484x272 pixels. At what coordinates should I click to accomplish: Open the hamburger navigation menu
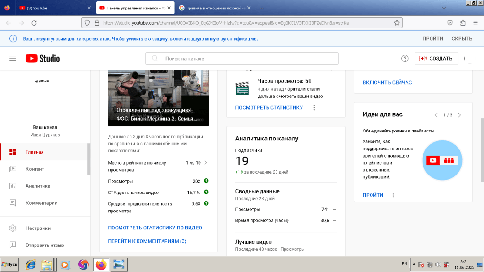click(x=13, y=58)
